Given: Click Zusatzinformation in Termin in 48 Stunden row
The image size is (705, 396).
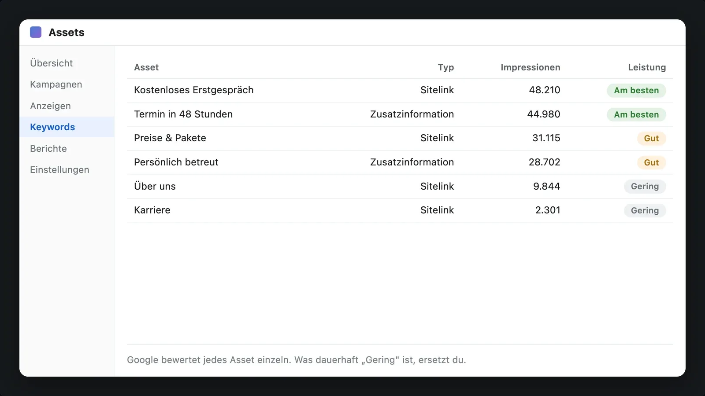Looking at the screenshot, I should click(x=412, y=114).
